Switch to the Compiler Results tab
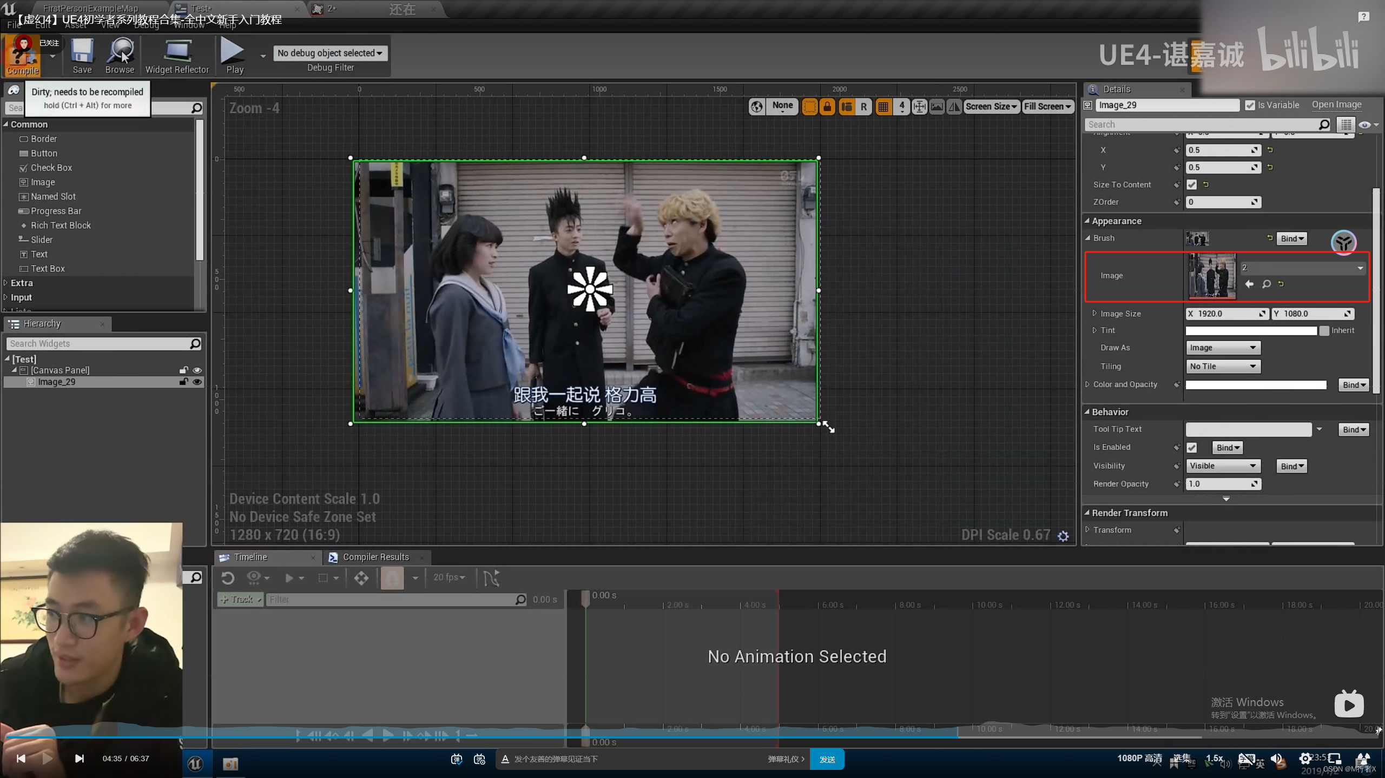The height and width of the screenshot is (778, 1385). [x=375, y=557]
